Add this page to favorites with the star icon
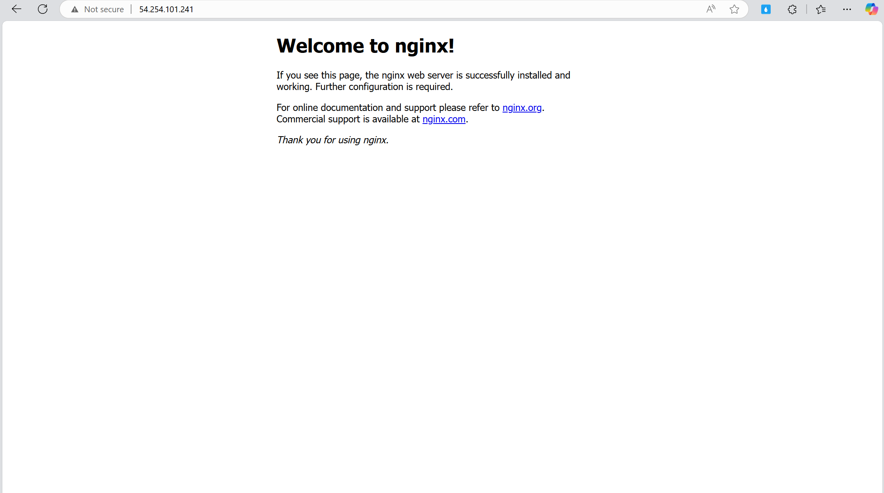The height and width of the screenshot is (493, 884). point(734,9)
